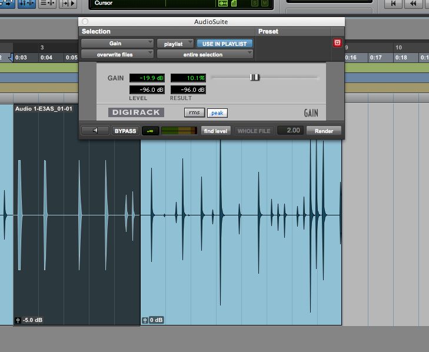Click the preview volume meter bar
Viewport: 429px width, 352px height.
pyautogui.click(x=179, y=131)
